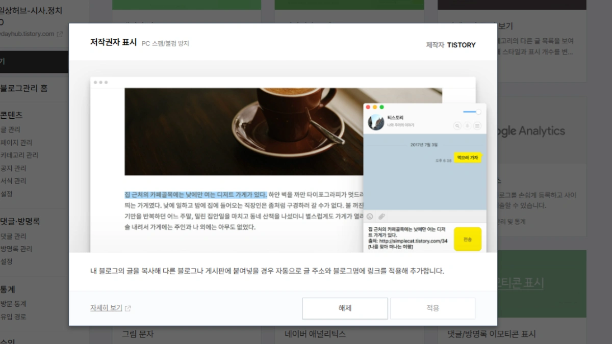Click the paperclip attachment icon in the chat

(x=381, y=217)
